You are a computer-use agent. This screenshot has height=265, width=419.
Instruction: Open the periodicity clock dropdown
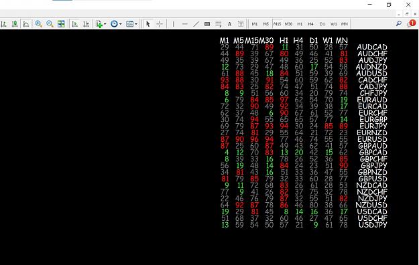(116, 24)
